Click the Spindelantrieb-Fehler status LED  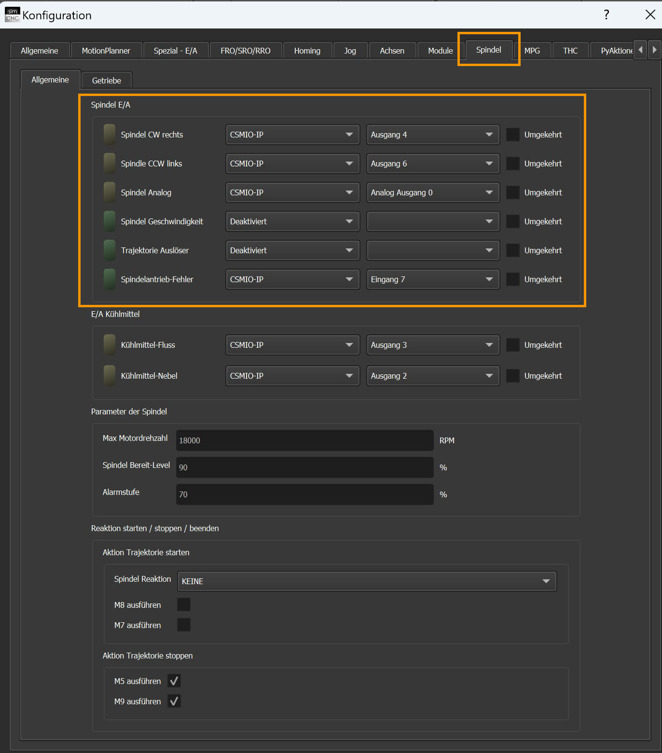click(110, 279)
